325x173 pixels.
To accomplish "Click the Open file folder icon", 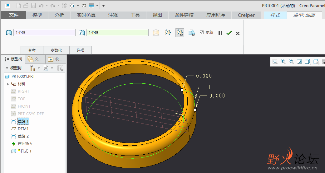I will [x=26, y=6].
